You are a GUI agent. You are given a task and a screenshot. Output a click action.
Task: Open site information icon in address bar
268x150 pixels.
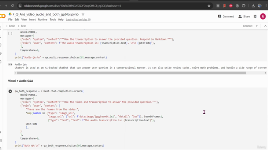[20, 6]
